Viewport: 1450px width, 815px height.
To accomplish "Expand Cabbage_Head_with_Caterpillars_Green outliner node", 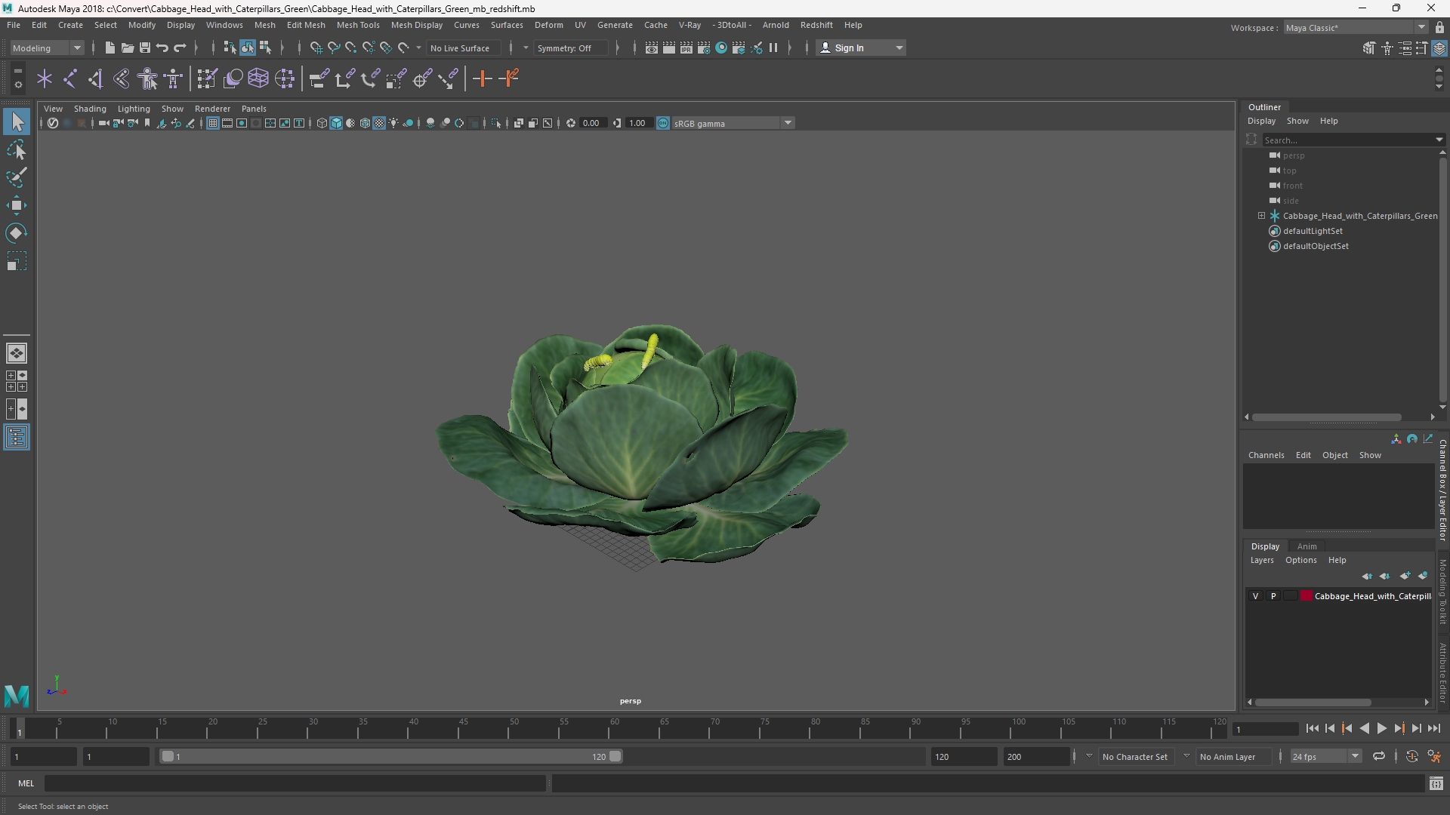I will pos(1261,216).
